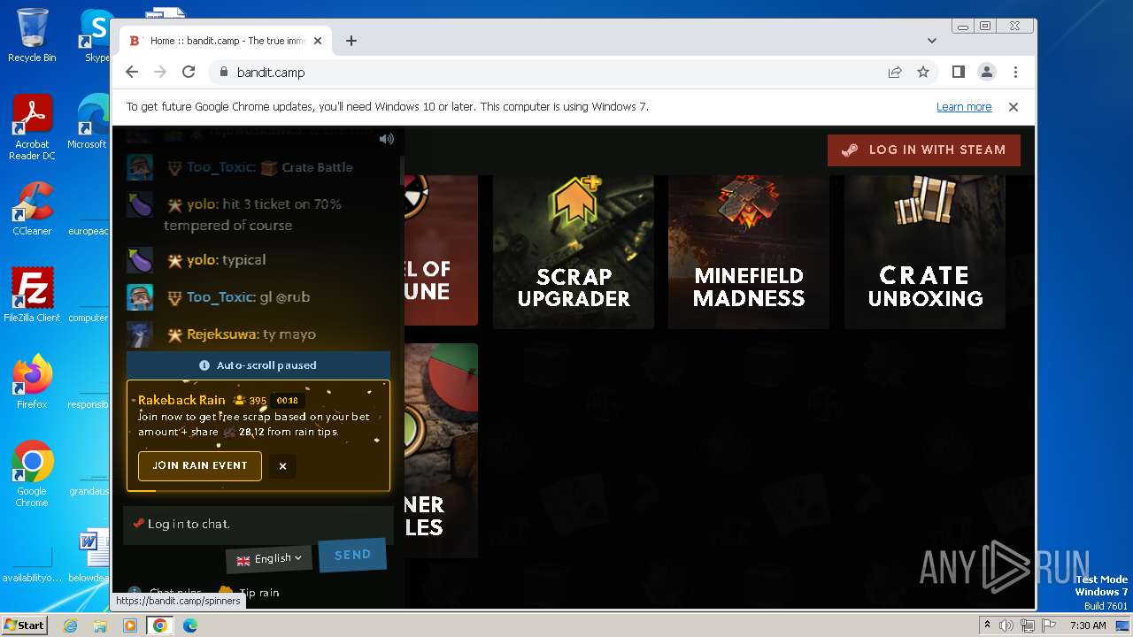
Task: Click Rejeksuwa's avatar in chat
Action: pyautogui.click(x=140, y=334)
